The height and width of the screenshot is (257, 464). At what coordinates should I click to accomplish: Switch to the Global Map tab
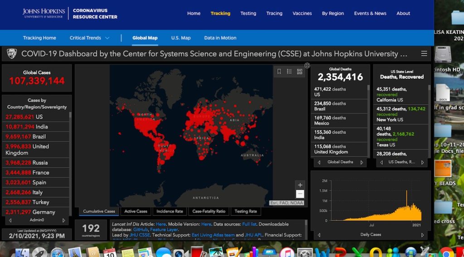[145, 38]
